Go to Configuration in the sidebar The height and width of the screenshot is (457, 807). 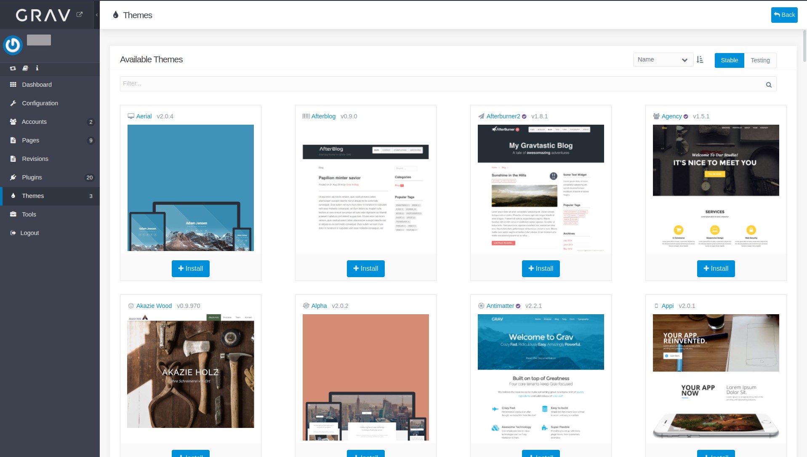click(40, 103)
